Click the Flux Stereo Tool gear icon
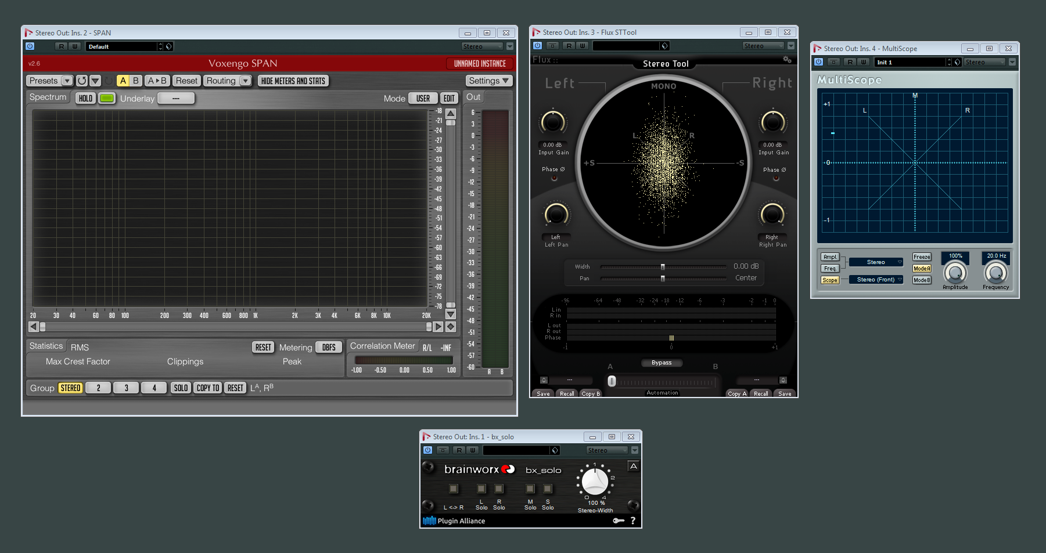The height and width of the screenshot is (553, 1046). [787, 60]
